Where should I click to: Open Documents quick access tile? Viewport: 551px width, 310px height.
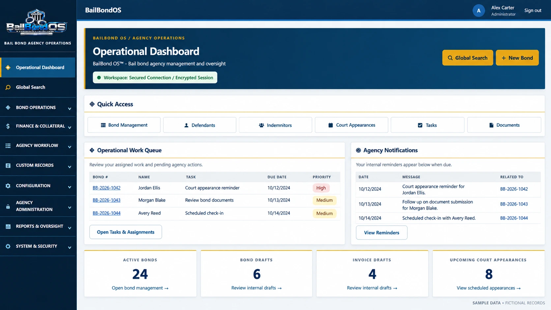(x=504, y=125)
